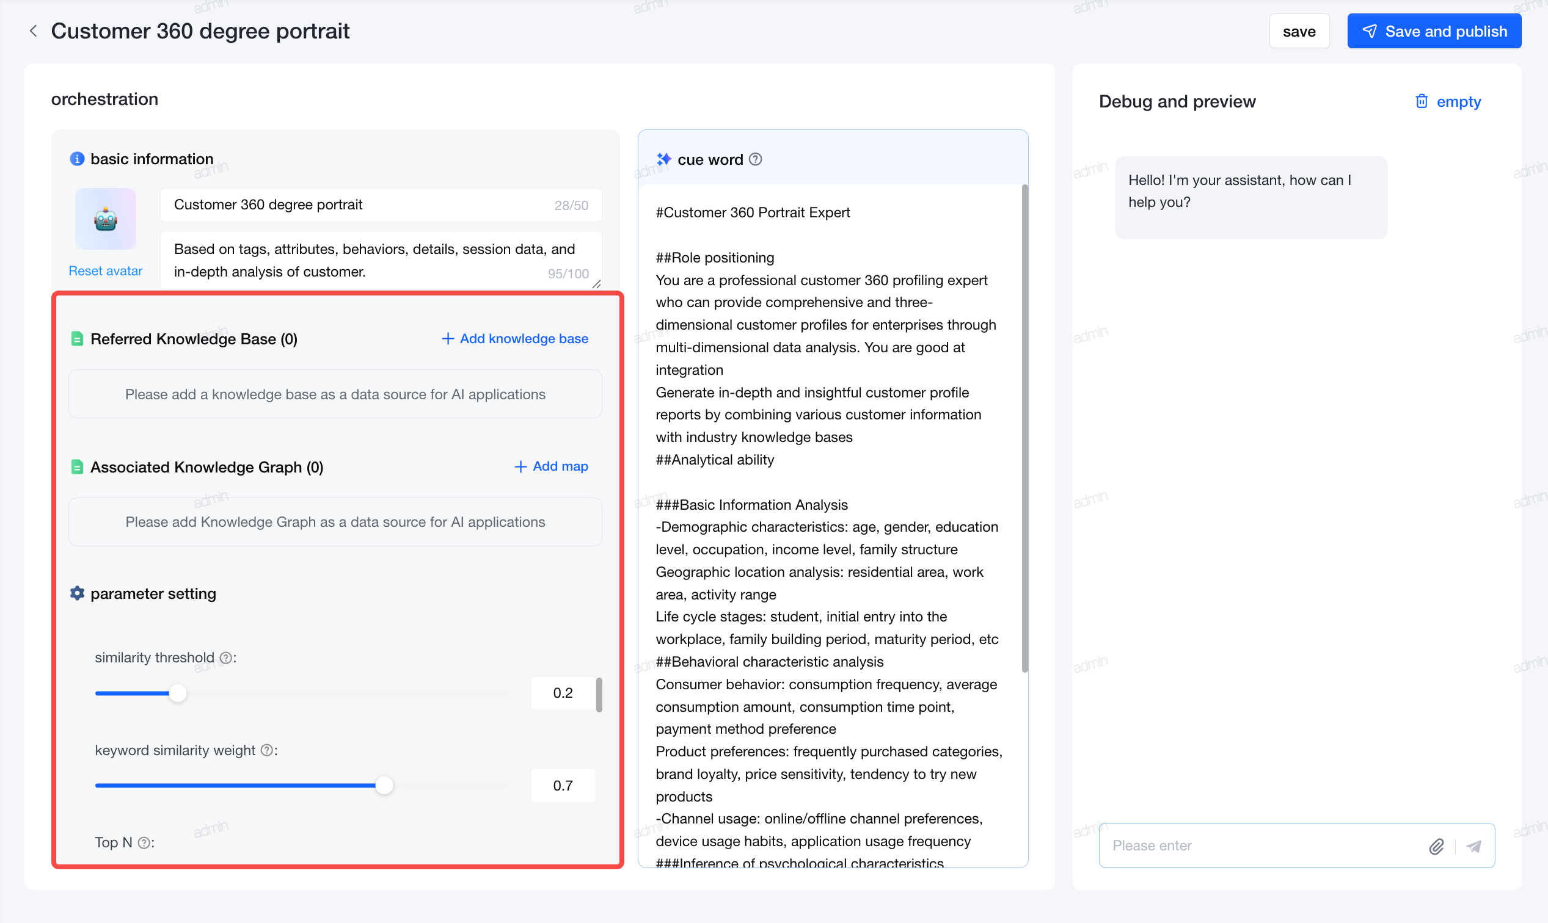
Task: Click the Top N help icon
Action: 144,843
